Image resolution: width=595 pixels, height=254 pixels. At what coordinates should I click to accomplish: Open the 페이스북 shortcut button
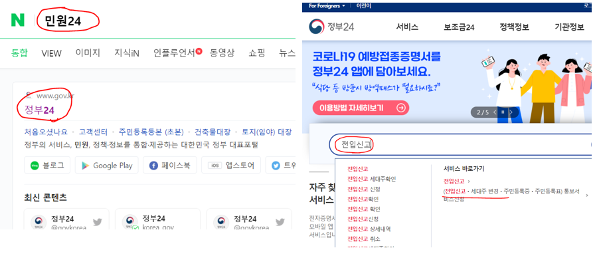click(x=169, y=165)
